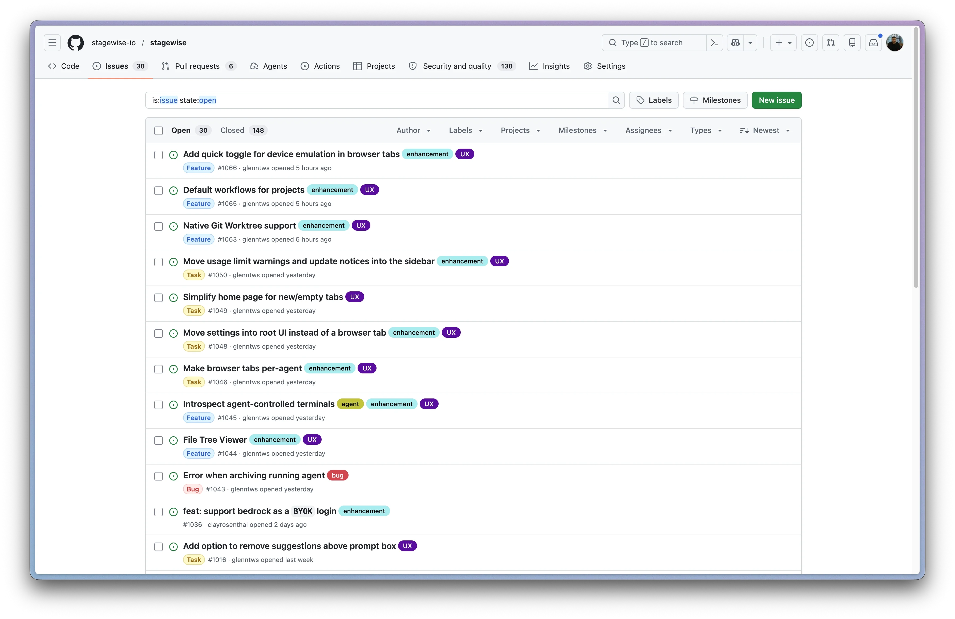Screen dimensions: 955x619
Task: Open Copilot chat icon
Action: point(735,43)
